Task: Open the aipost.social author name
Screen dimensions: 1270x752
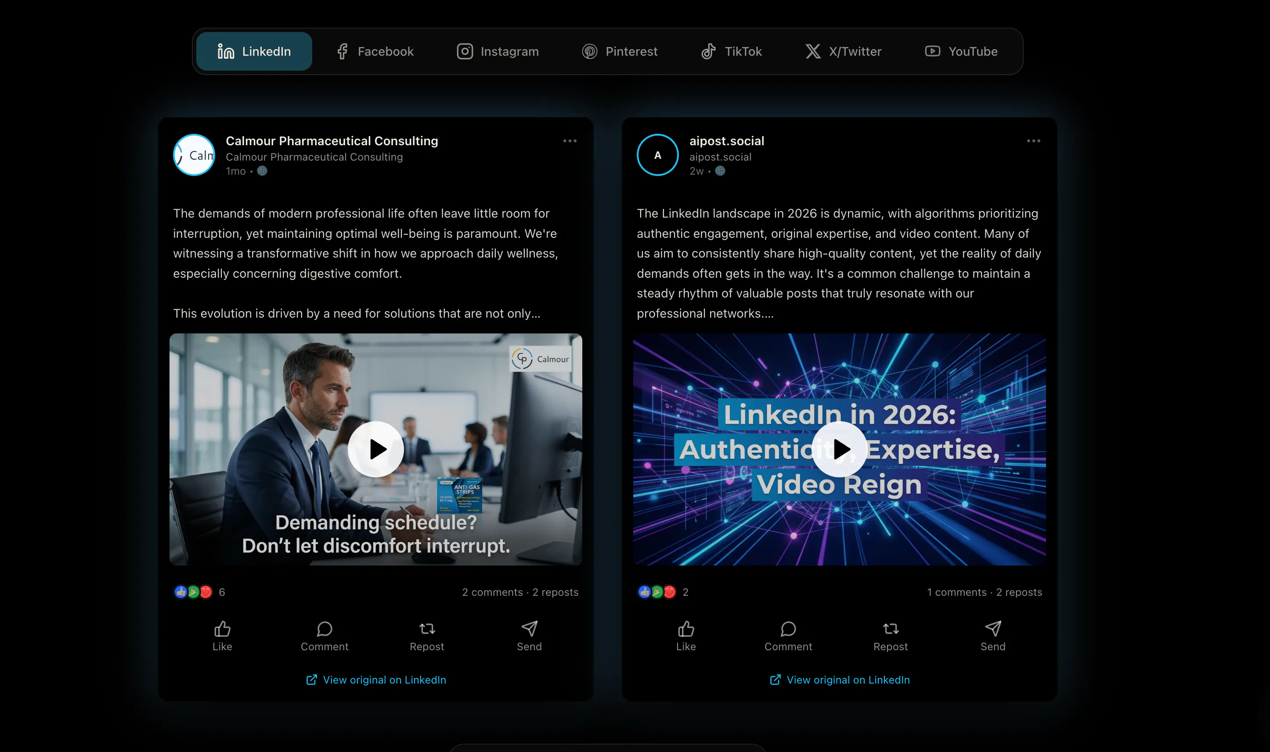Action: [x=726, y=141]
